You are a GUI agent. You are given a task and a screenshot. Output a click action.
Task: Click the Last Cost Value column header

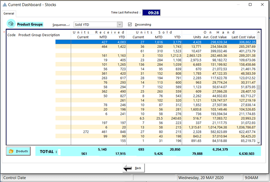coord(243,37)
